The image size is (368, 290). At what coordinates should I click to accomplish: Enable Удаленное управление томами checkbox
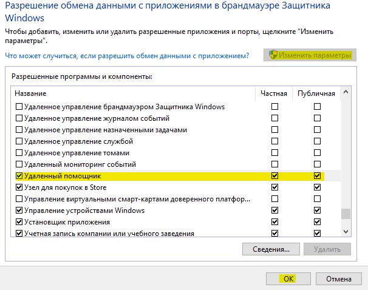coord(19,153)
